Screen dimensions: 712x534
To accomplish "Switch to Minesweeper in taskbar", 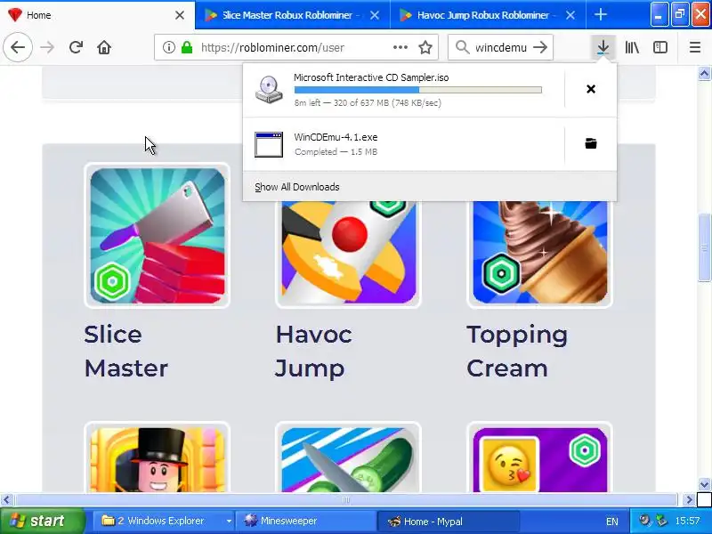I will [x=305, y=521].
